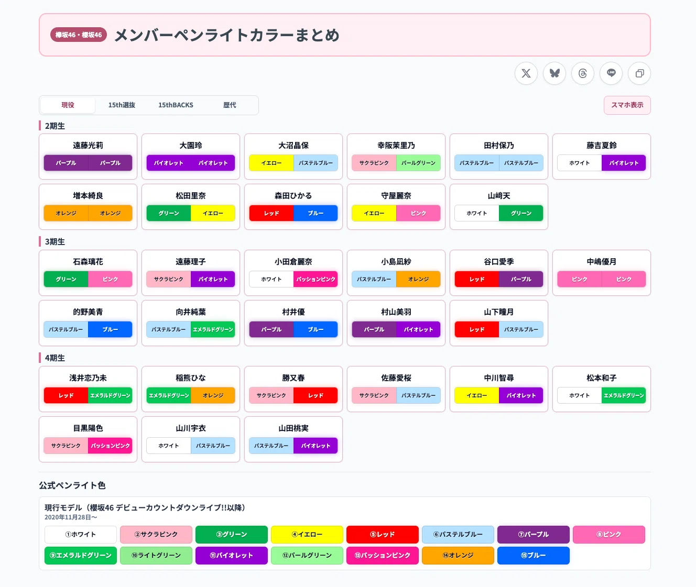Click 佐藤愛桜's パステルブルー color chip
Screen dimensions: 696x587
tap(418, 395)
